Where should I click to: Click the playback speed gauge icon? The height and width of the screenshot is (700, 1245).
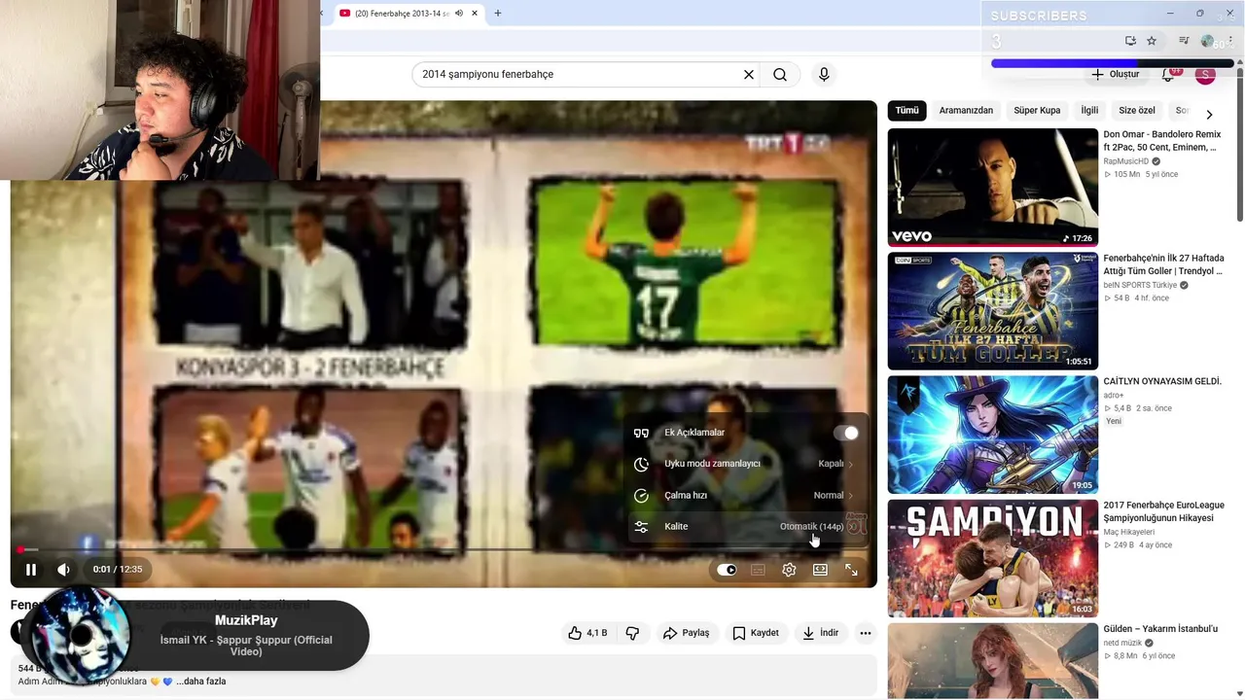[x=641, y=495]
